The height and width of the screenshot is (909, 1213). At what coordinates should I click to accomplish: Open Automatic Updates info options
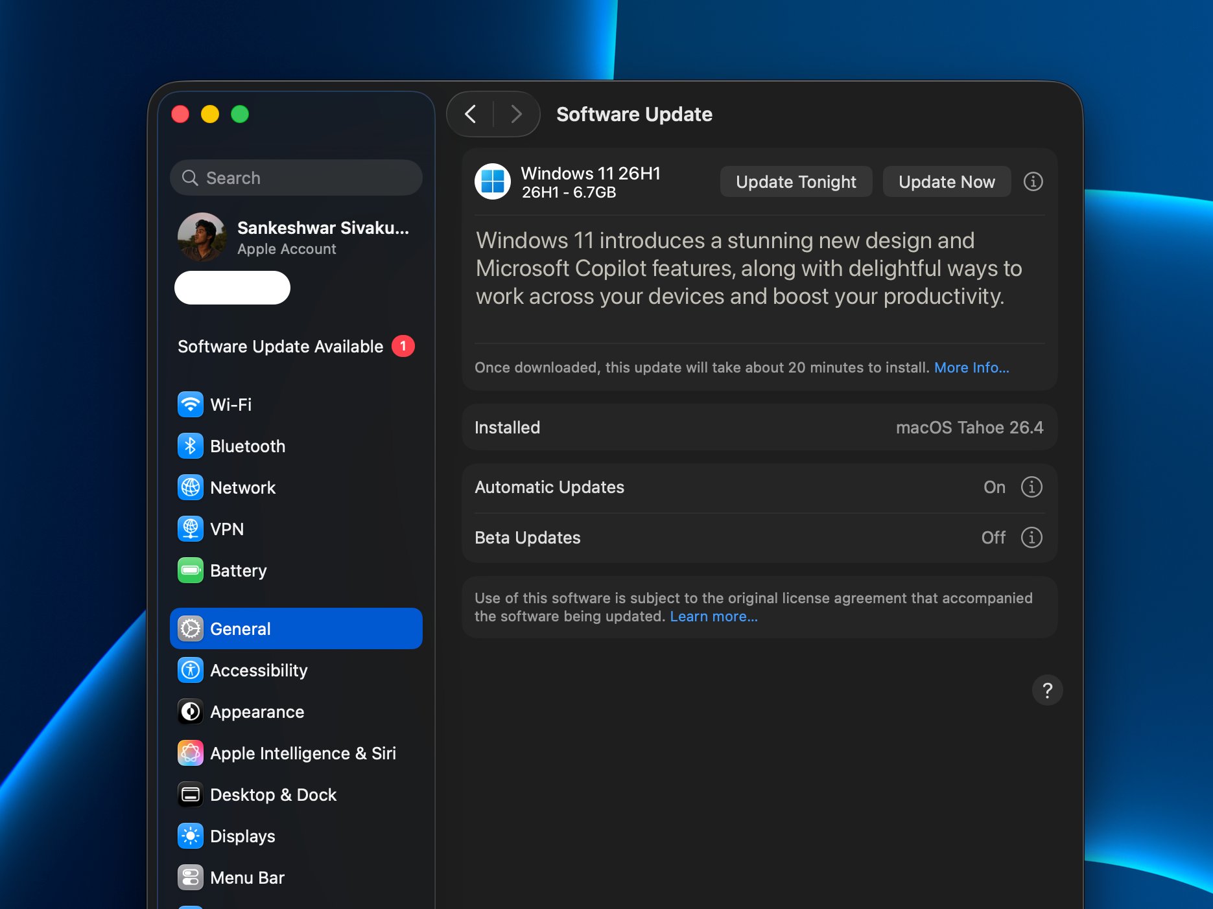click(x=1031, y=487)
